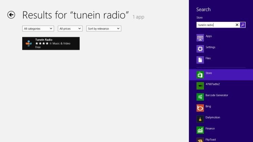Click the 47687adte2 label

tap(213, 84)
